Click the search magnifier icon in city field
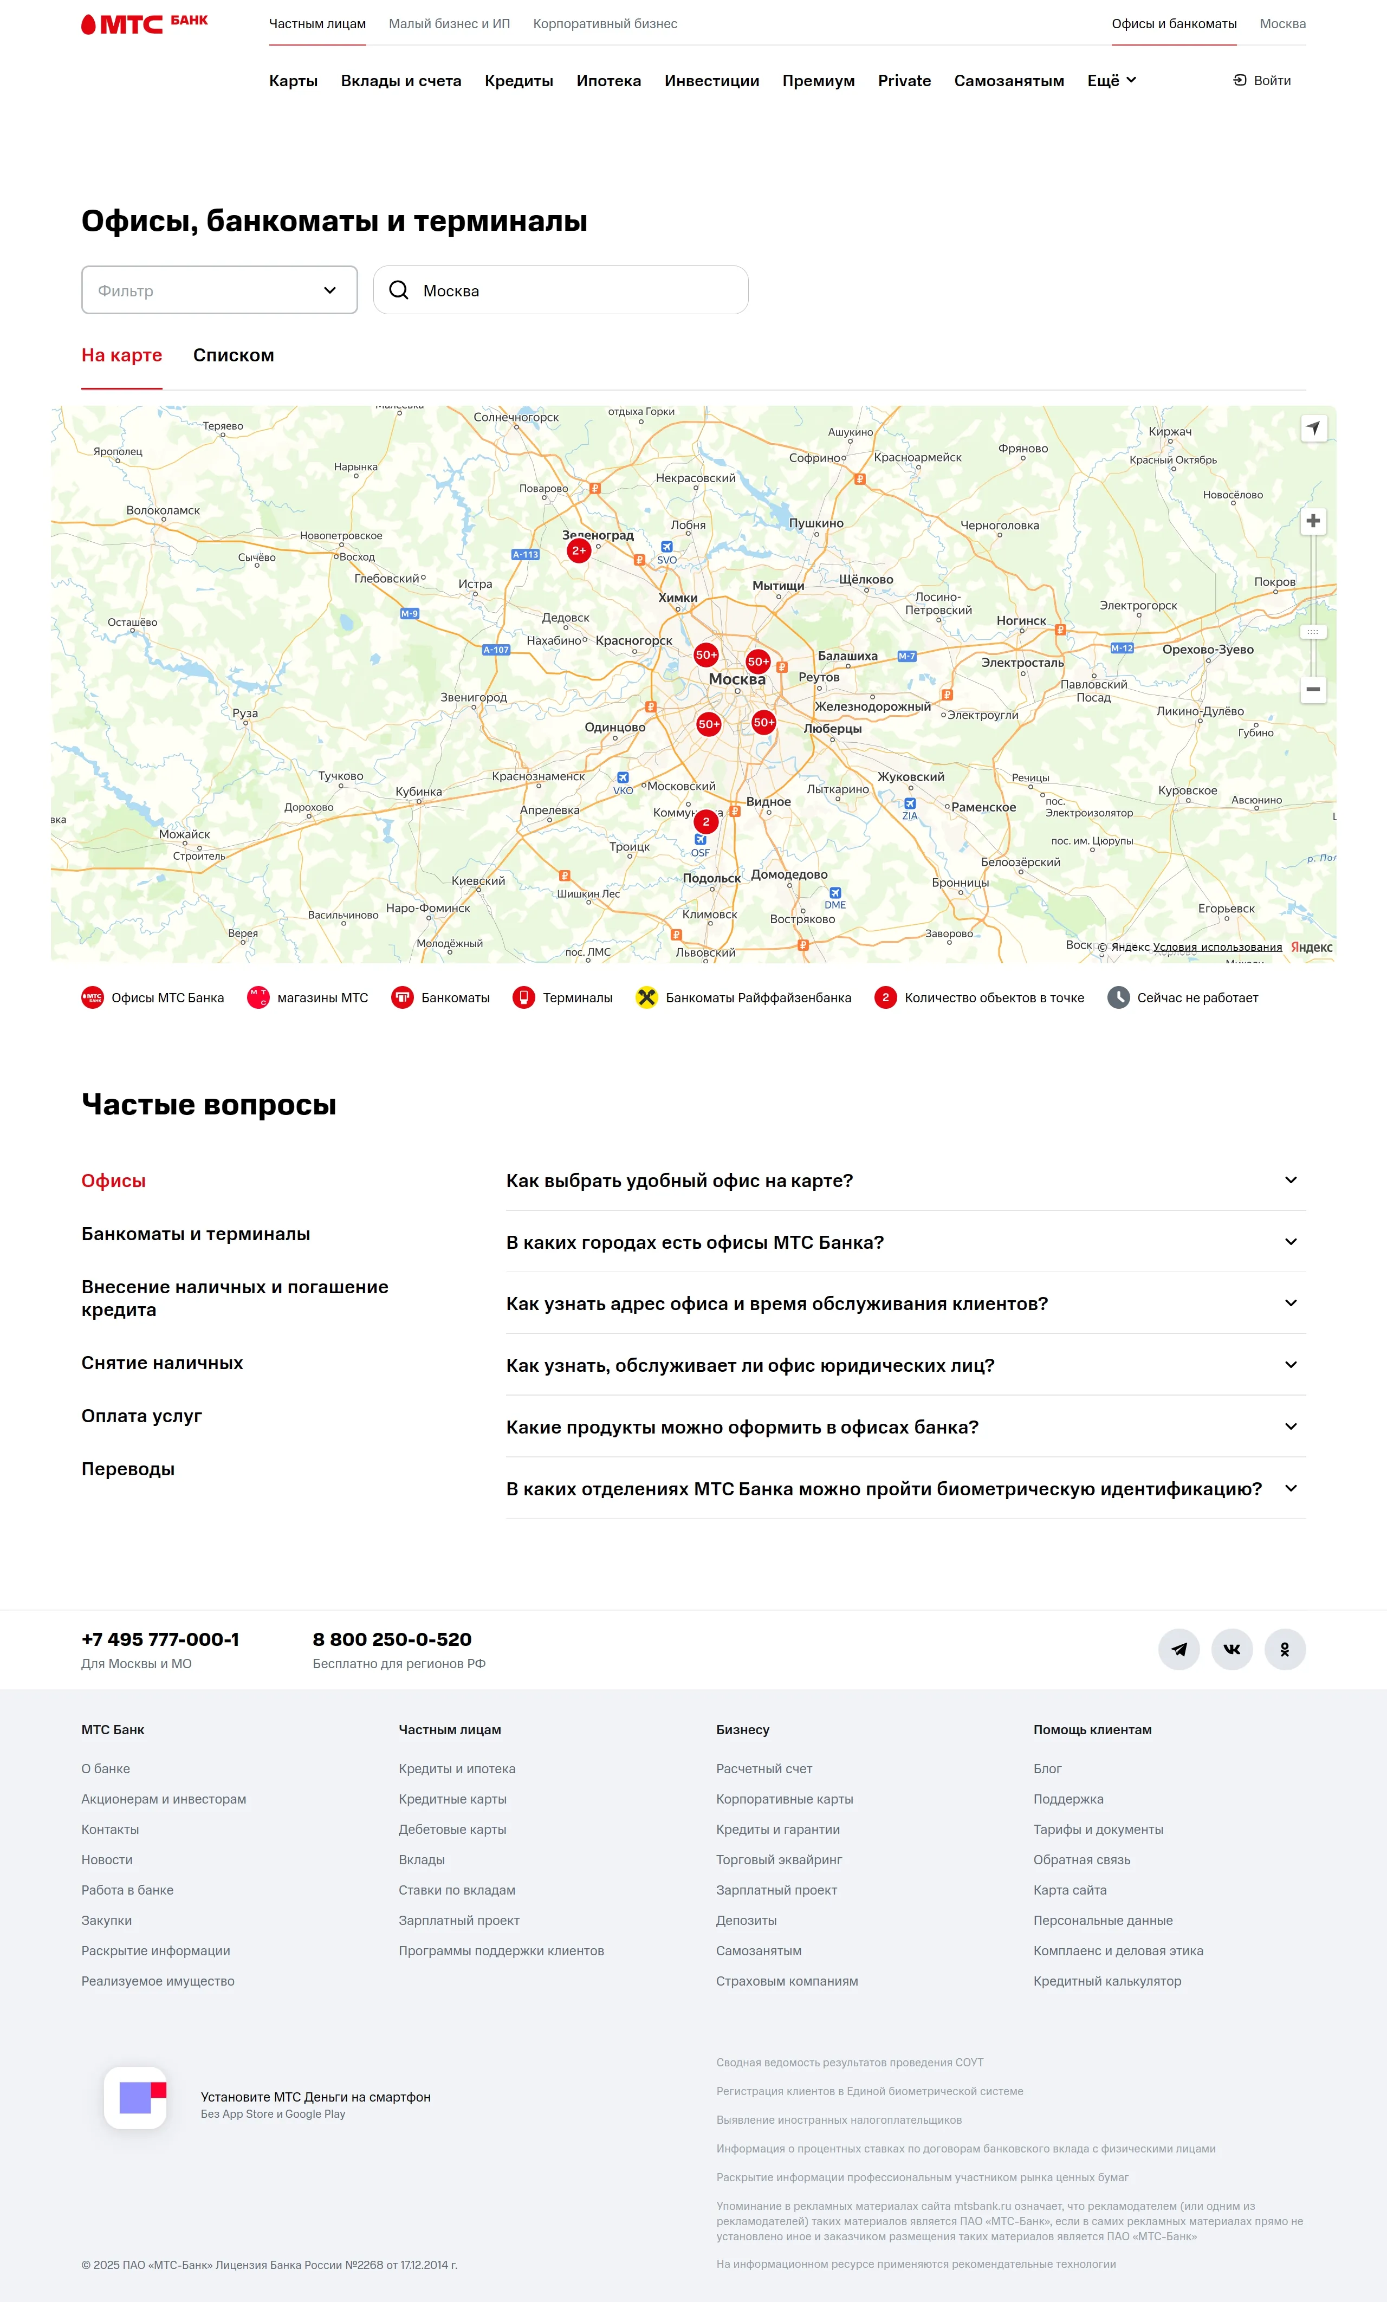Viewport: 1387px width, 2302px height. coord(399,290)
